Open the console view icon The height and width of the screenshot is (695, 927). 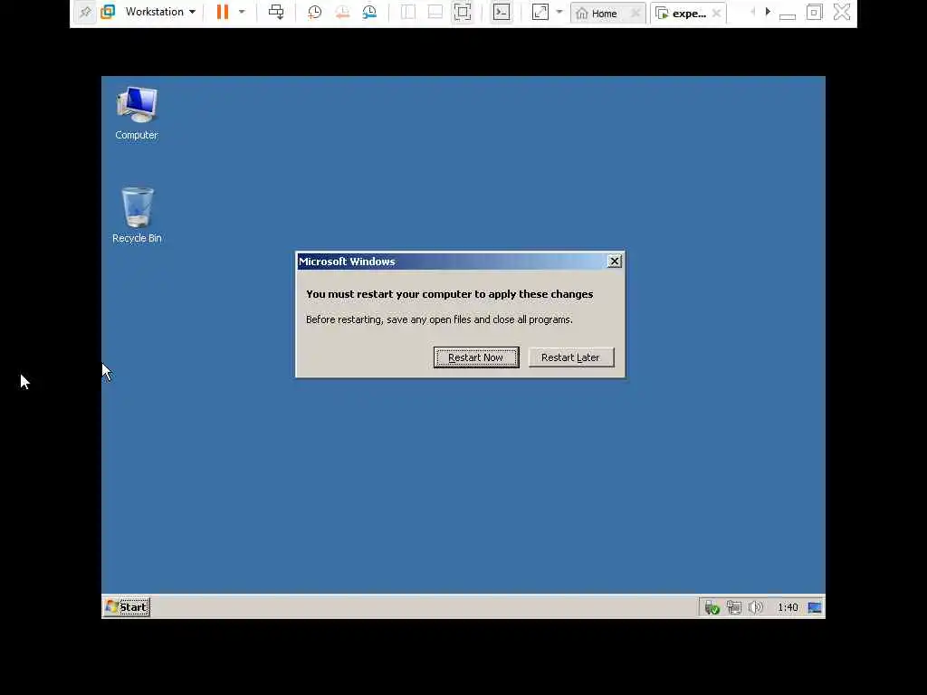(x=502, y=13)
